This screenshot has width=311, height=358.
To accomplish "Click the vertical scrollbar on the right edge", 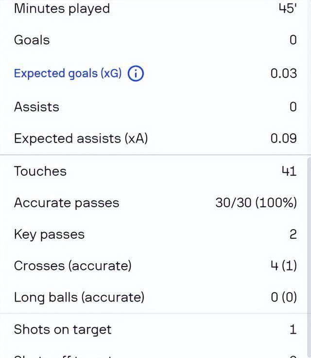I will [x=309, y=243].
